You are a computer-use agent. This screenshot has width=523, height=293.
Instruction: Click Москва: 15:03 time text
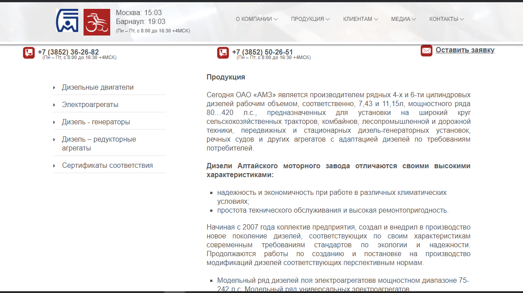point(139,13)
